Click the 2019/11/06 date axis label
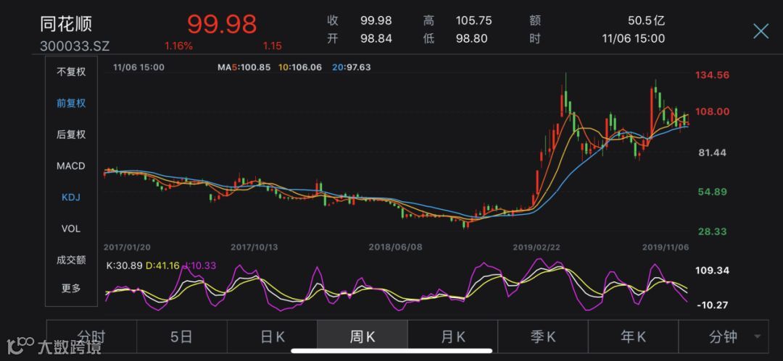783x361 pixels. pyautogui.click(x=665, y=247)
